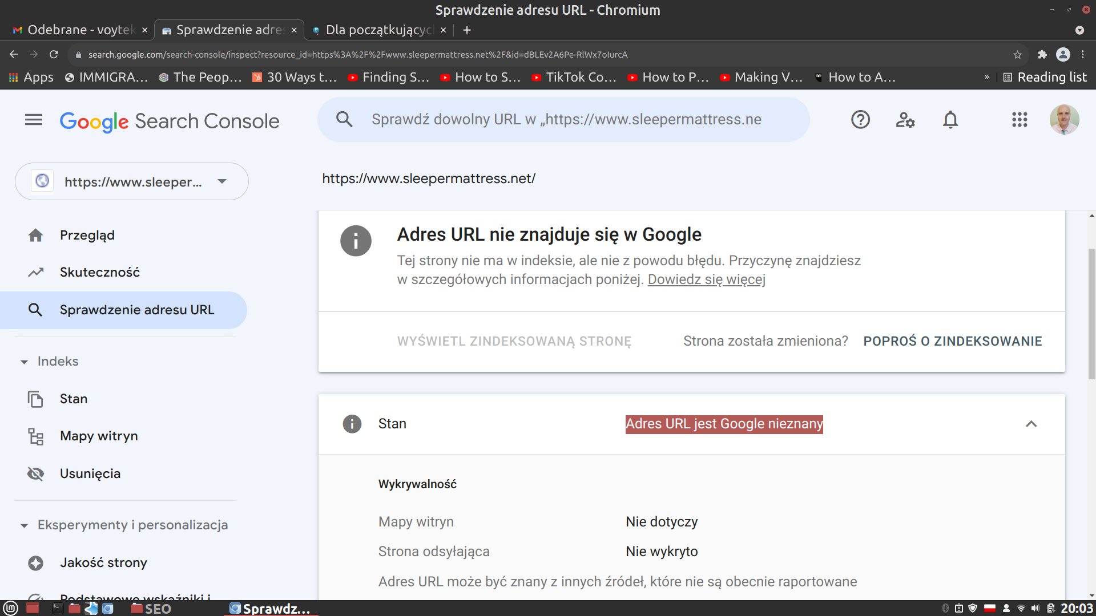Switch to the Dla początkujących tab
This screenshot has height=616, width=1096.
click(x=379, y=30)
